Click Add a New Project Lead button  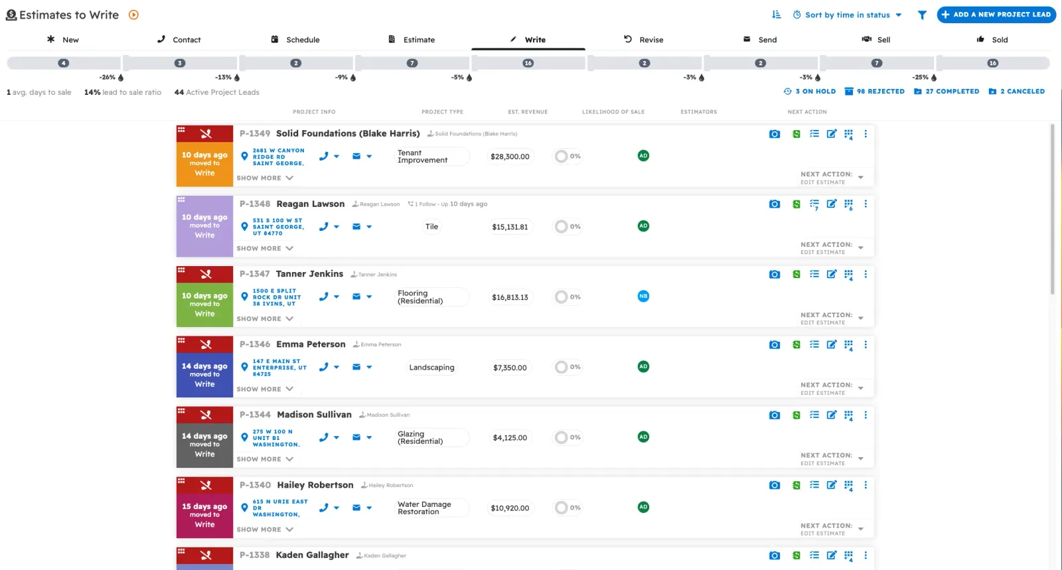pos(996,15)
